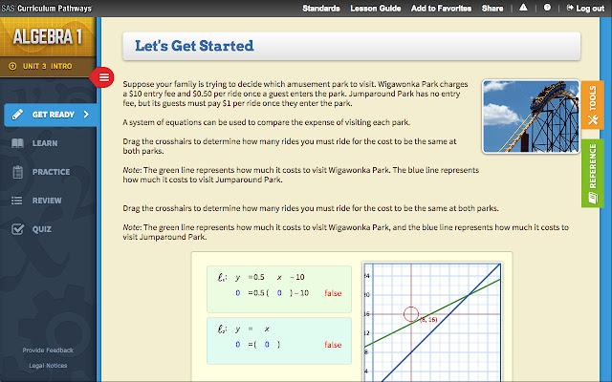Click the first equation's blue y value 0
The width and height of the screenshot is (612, 382).
(x=238, y=293)
